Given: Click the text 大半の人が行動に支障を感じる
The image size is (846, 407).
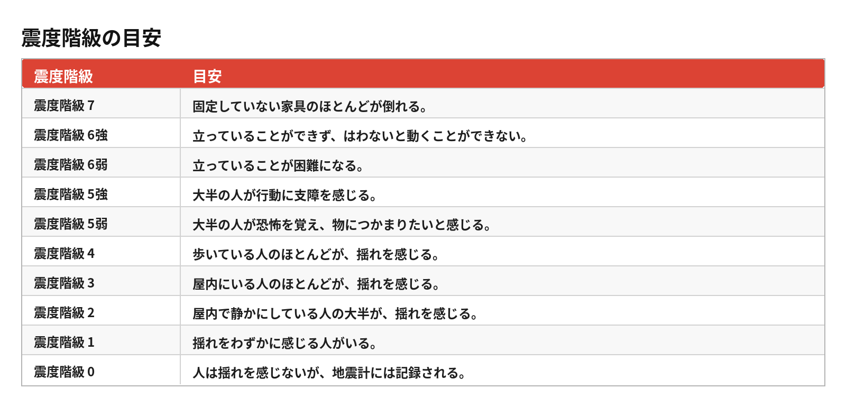Looking at the screenshot, I should point(284,195).
